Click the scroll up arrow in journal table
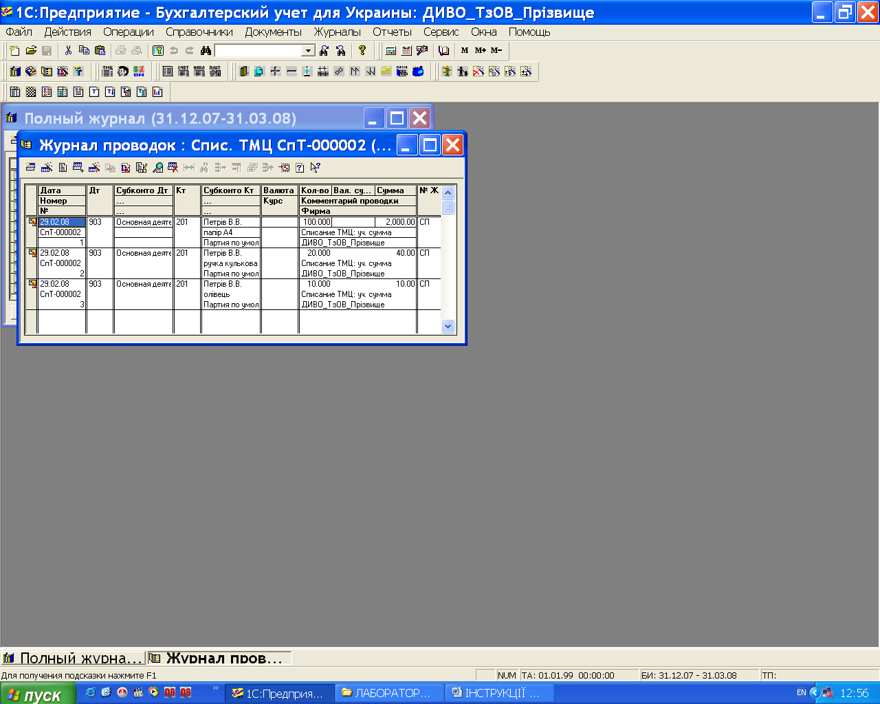The height and width of the screenshot is (704, 880). point(448,193)
